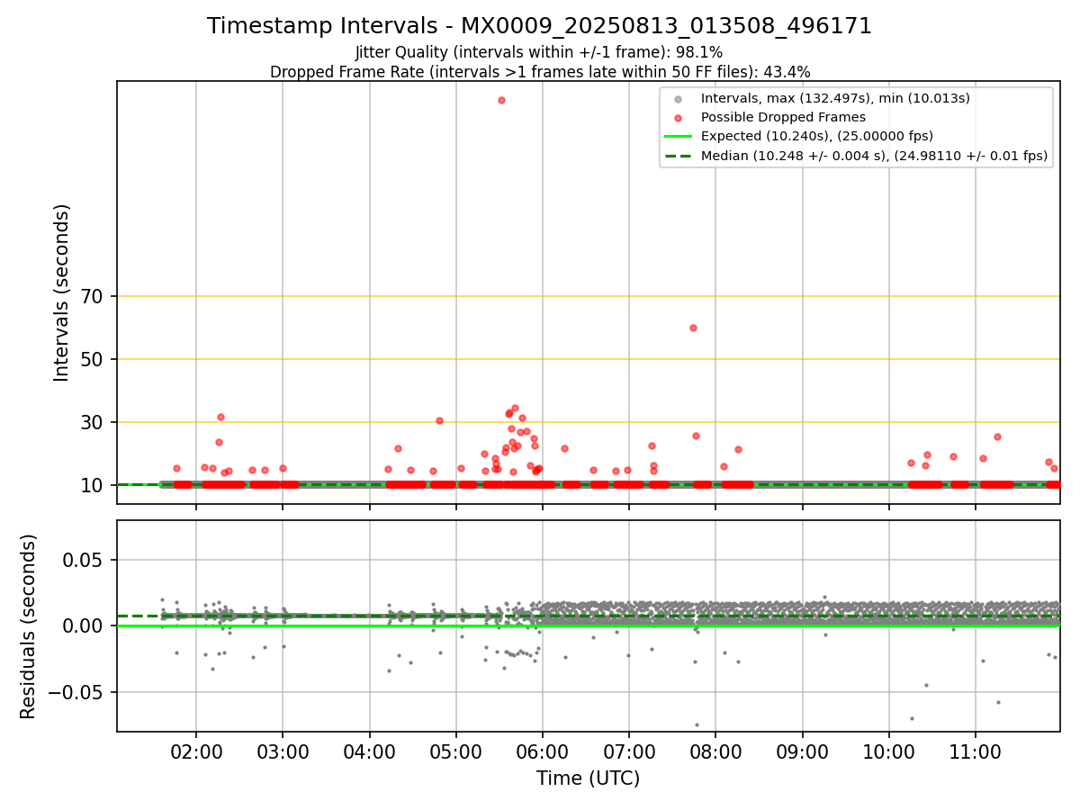The width and height of the screenshot is (1080, 810).
Task: Click the '04:00' x-axis tick label
Action: 369,751
